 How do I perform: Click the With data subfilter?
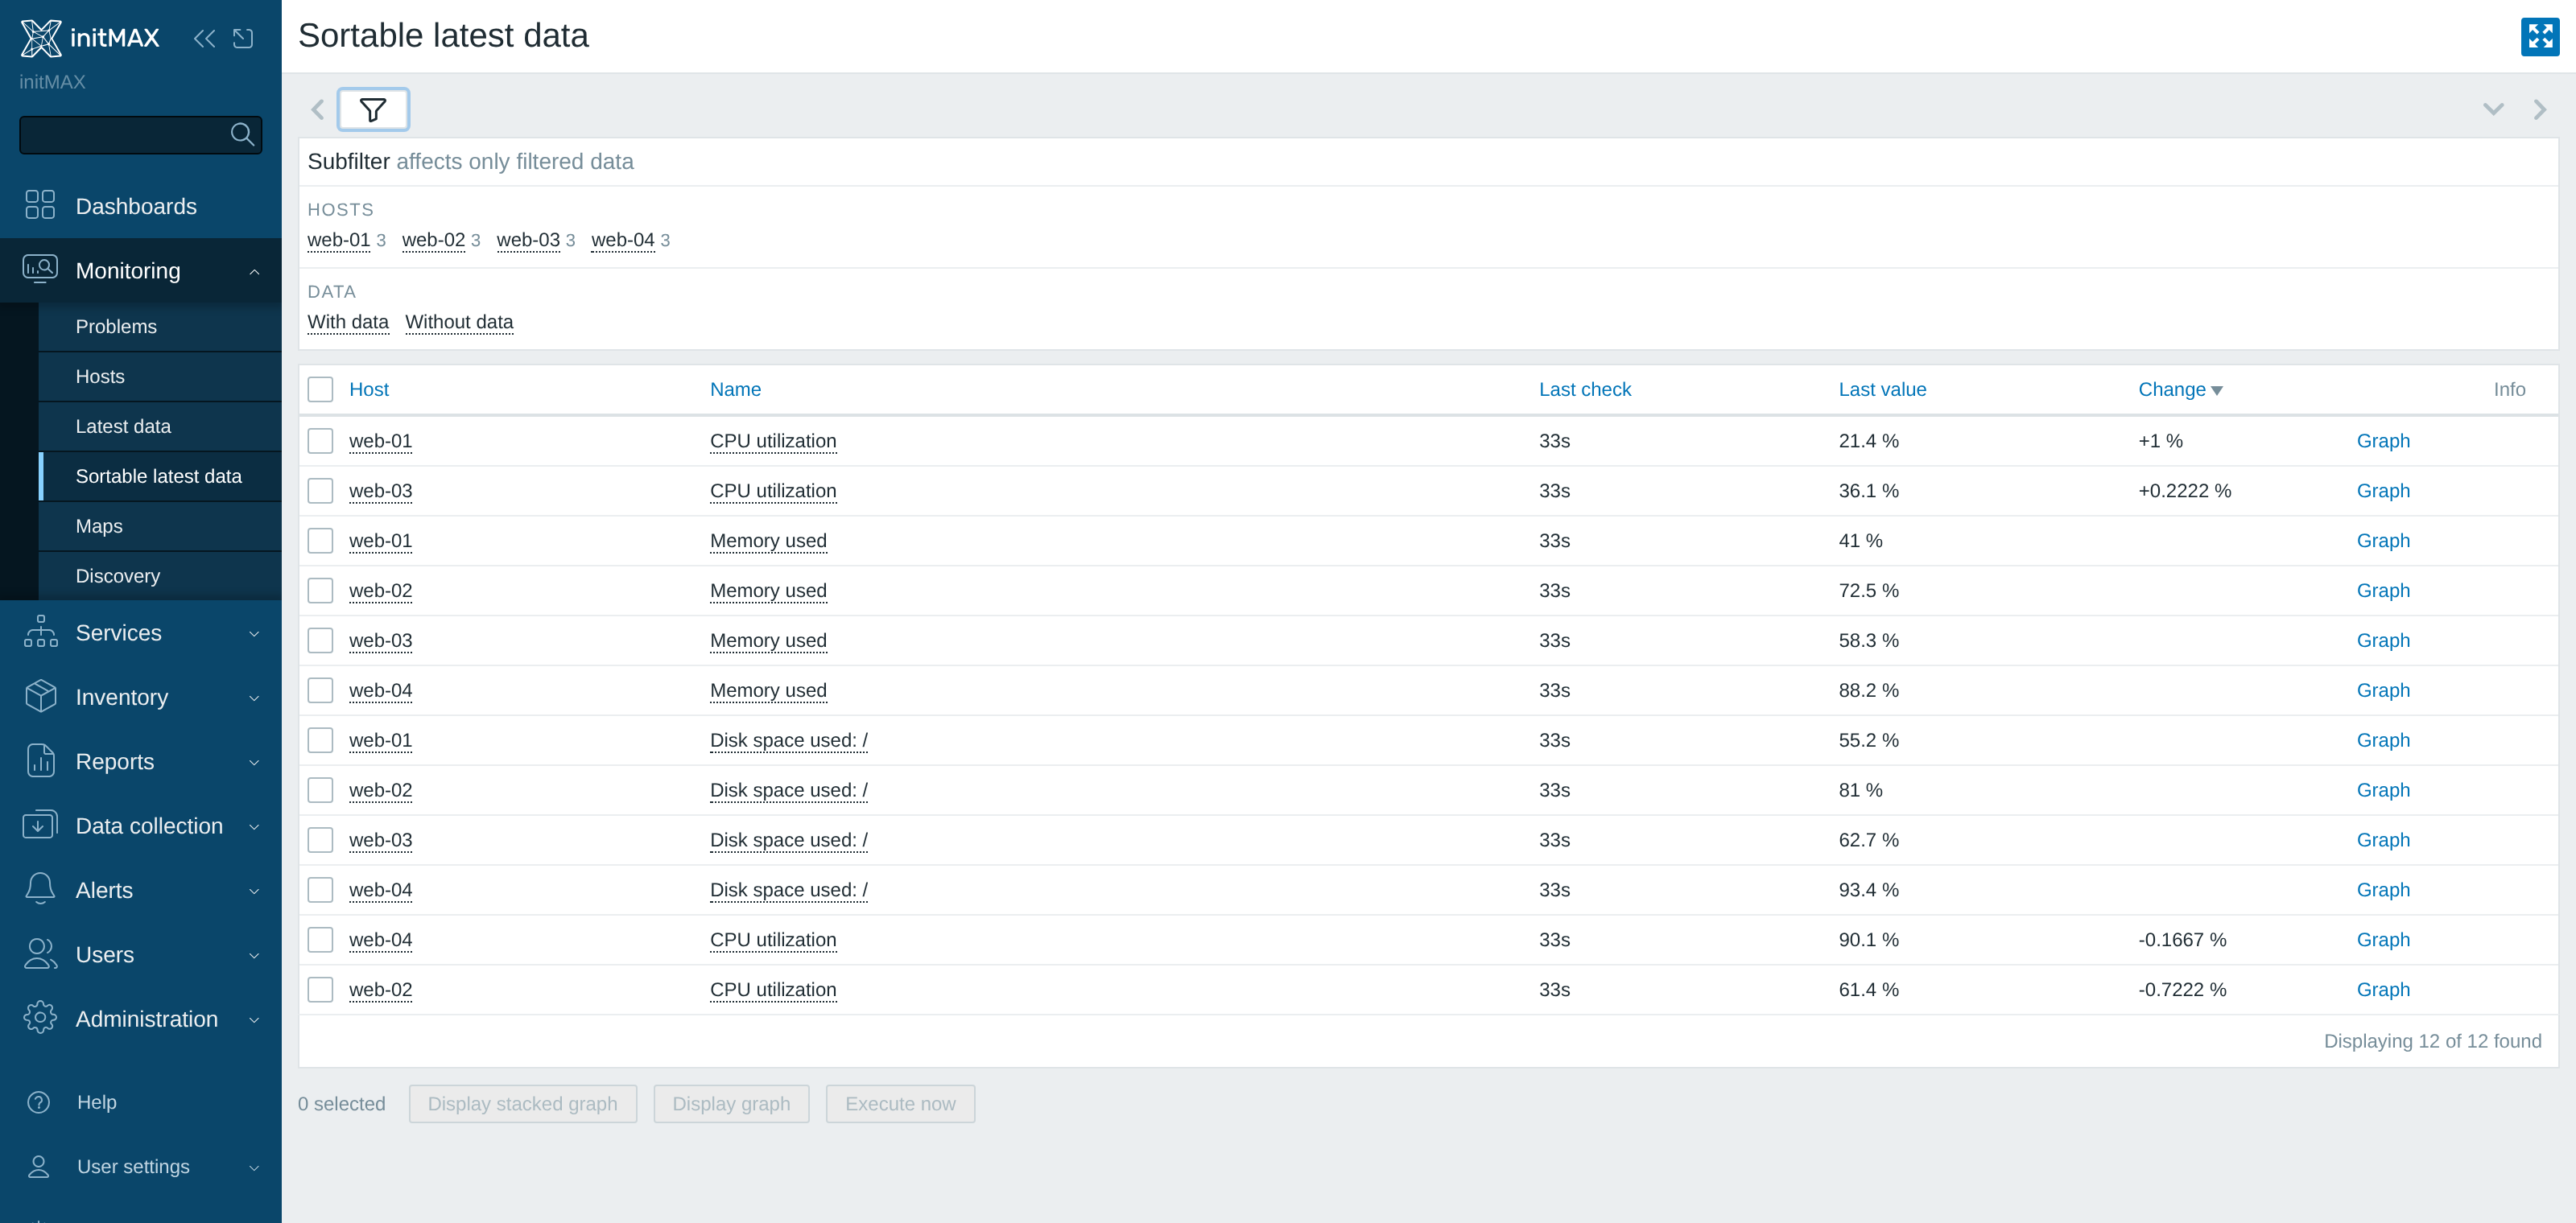[348, 322]
